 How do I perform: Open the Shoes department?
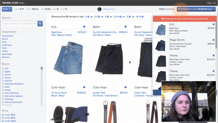[5, 51]
